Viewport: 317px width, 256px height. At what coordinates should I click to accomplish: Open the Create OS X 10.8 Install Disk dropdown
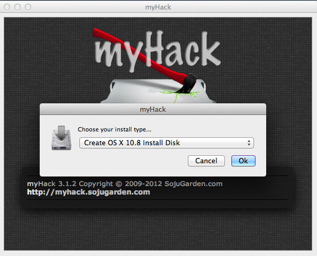click(167, 143)
